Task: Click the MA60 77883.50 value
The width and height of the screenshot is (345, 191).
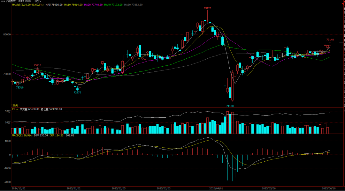Action: 133,5
